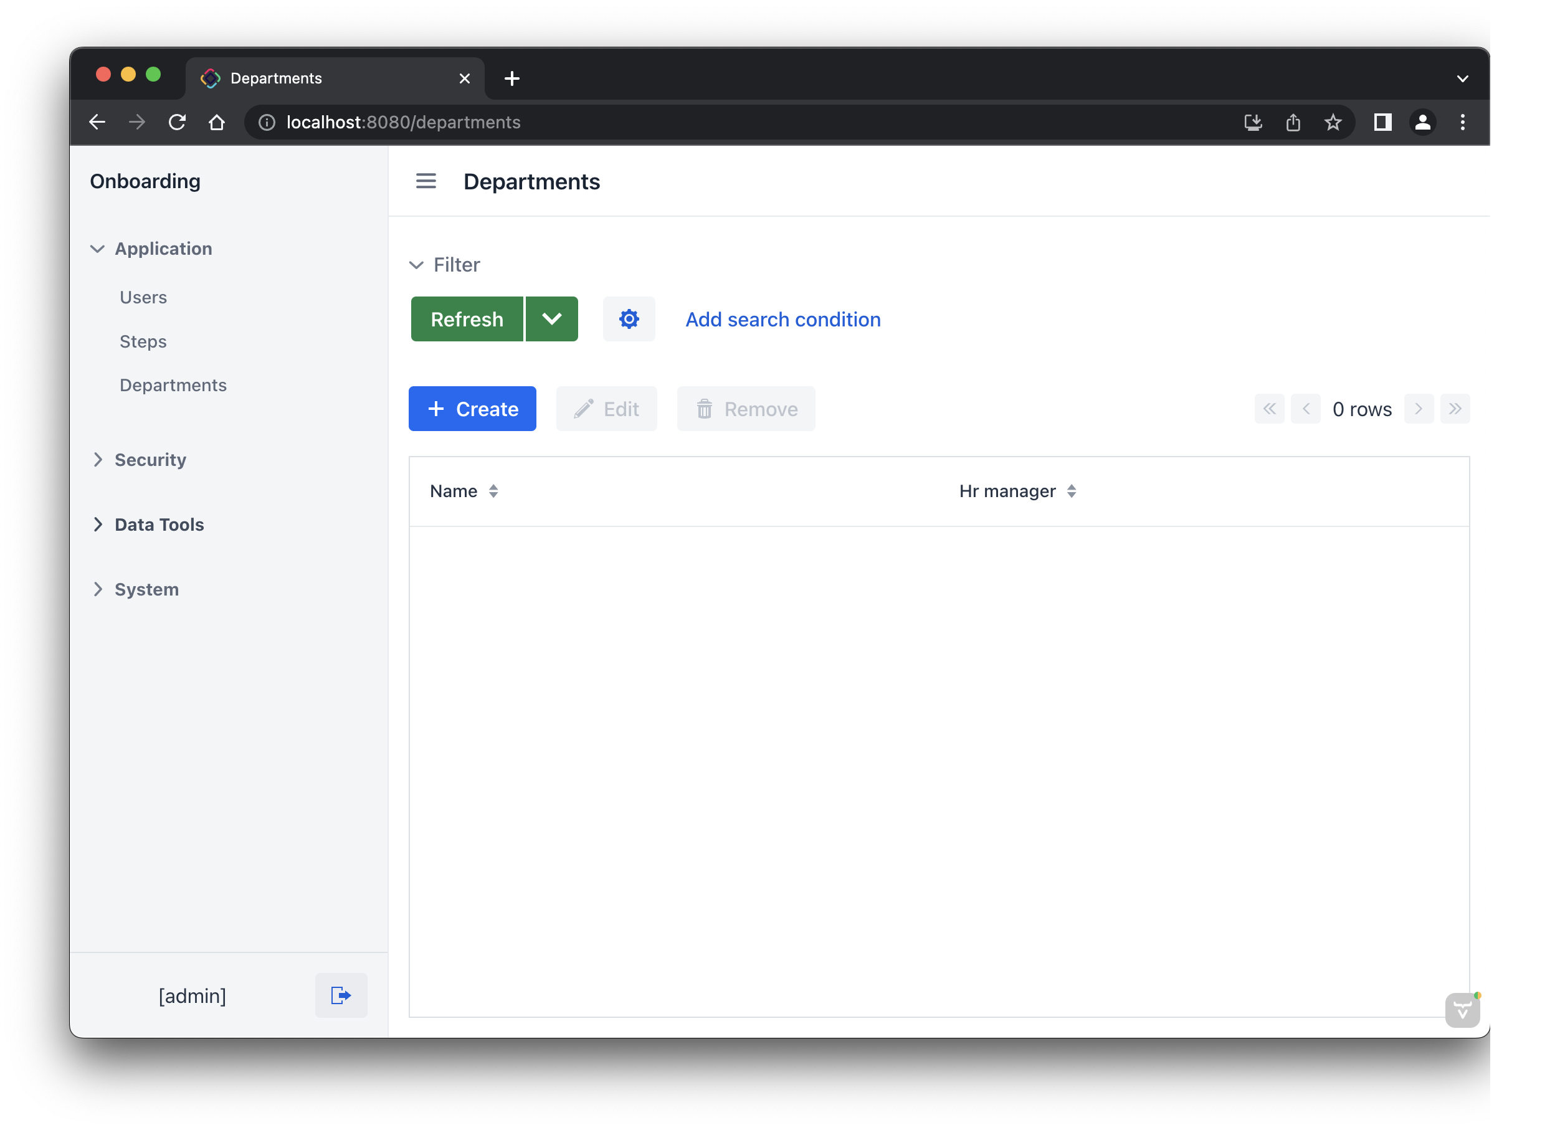Click the Name column sort icon

(x=494, y=490)
